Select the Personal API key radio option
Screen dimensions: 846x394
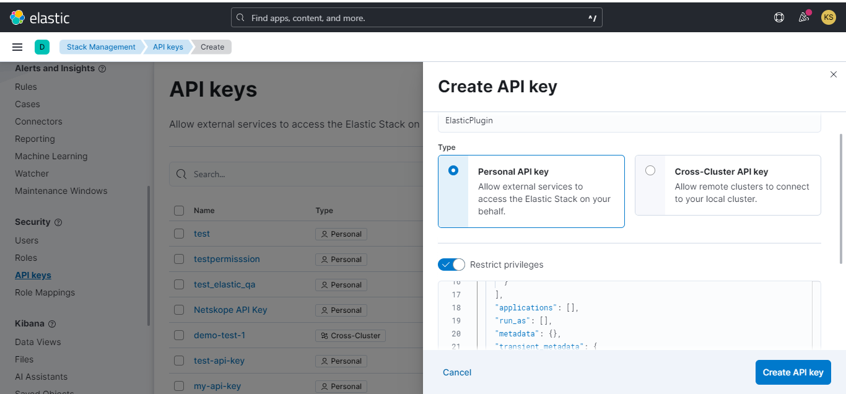click(453, 170)
